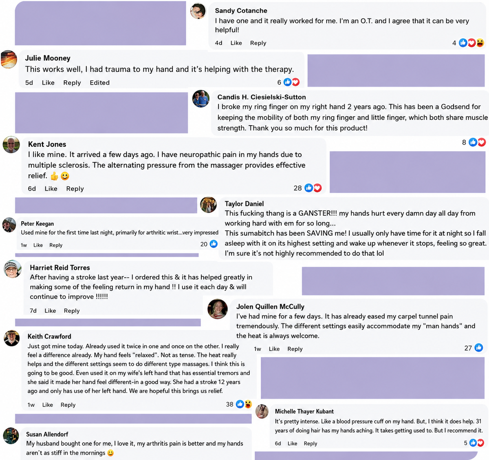Image resolution: width=489 pixels, height=460 pixels.
Task: View reactions on Kent Jones's comment
Action: point(313,188)
